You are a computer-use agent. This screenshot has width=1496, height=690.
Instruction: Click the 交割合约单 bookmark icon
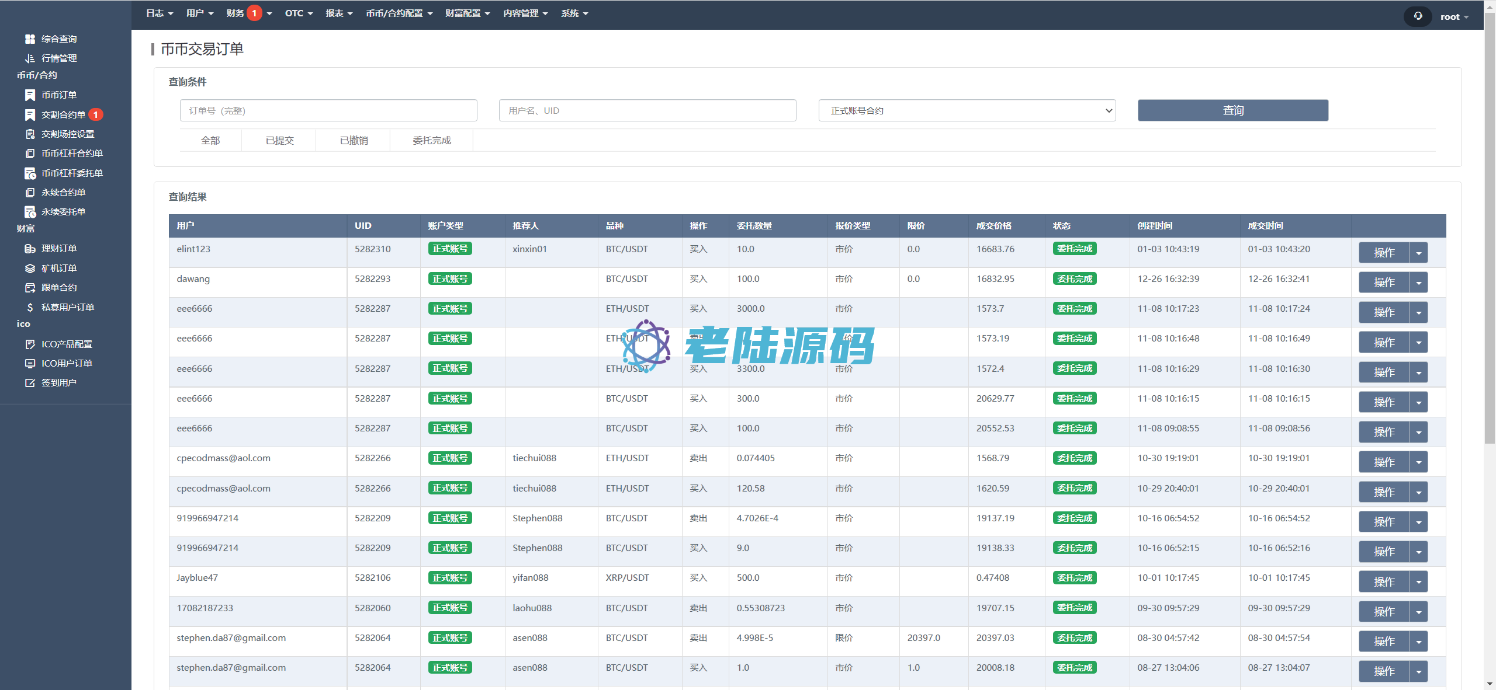pos(30,115)
